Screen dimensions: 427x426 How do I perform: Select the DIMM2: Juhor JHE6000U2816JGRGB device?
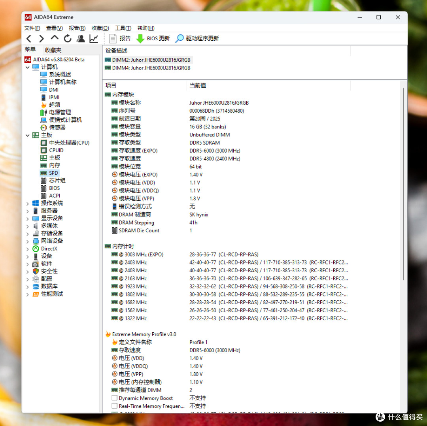148,60
